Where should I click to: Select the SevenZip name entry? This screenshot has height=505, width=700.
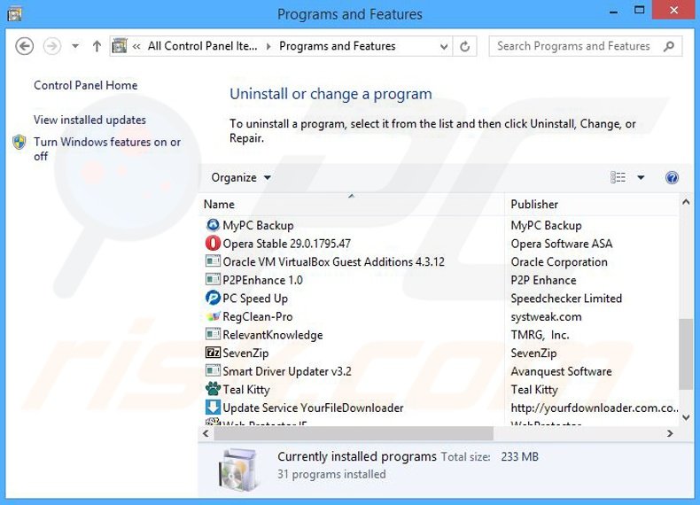pos(245,353)
